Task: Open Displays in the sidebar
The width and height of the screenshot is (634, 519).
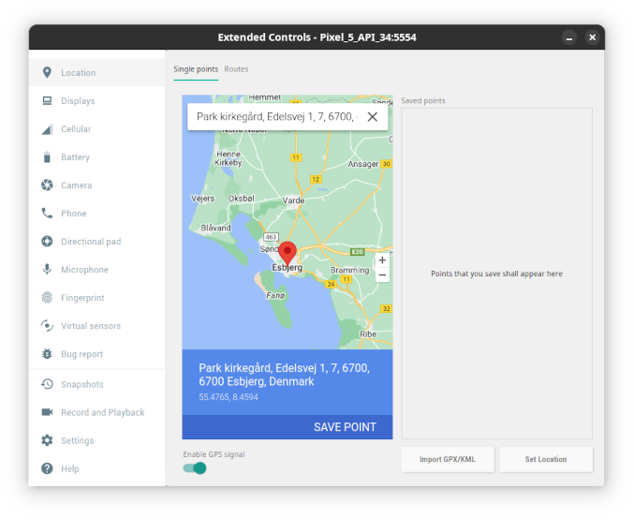Action: (97, 101)
